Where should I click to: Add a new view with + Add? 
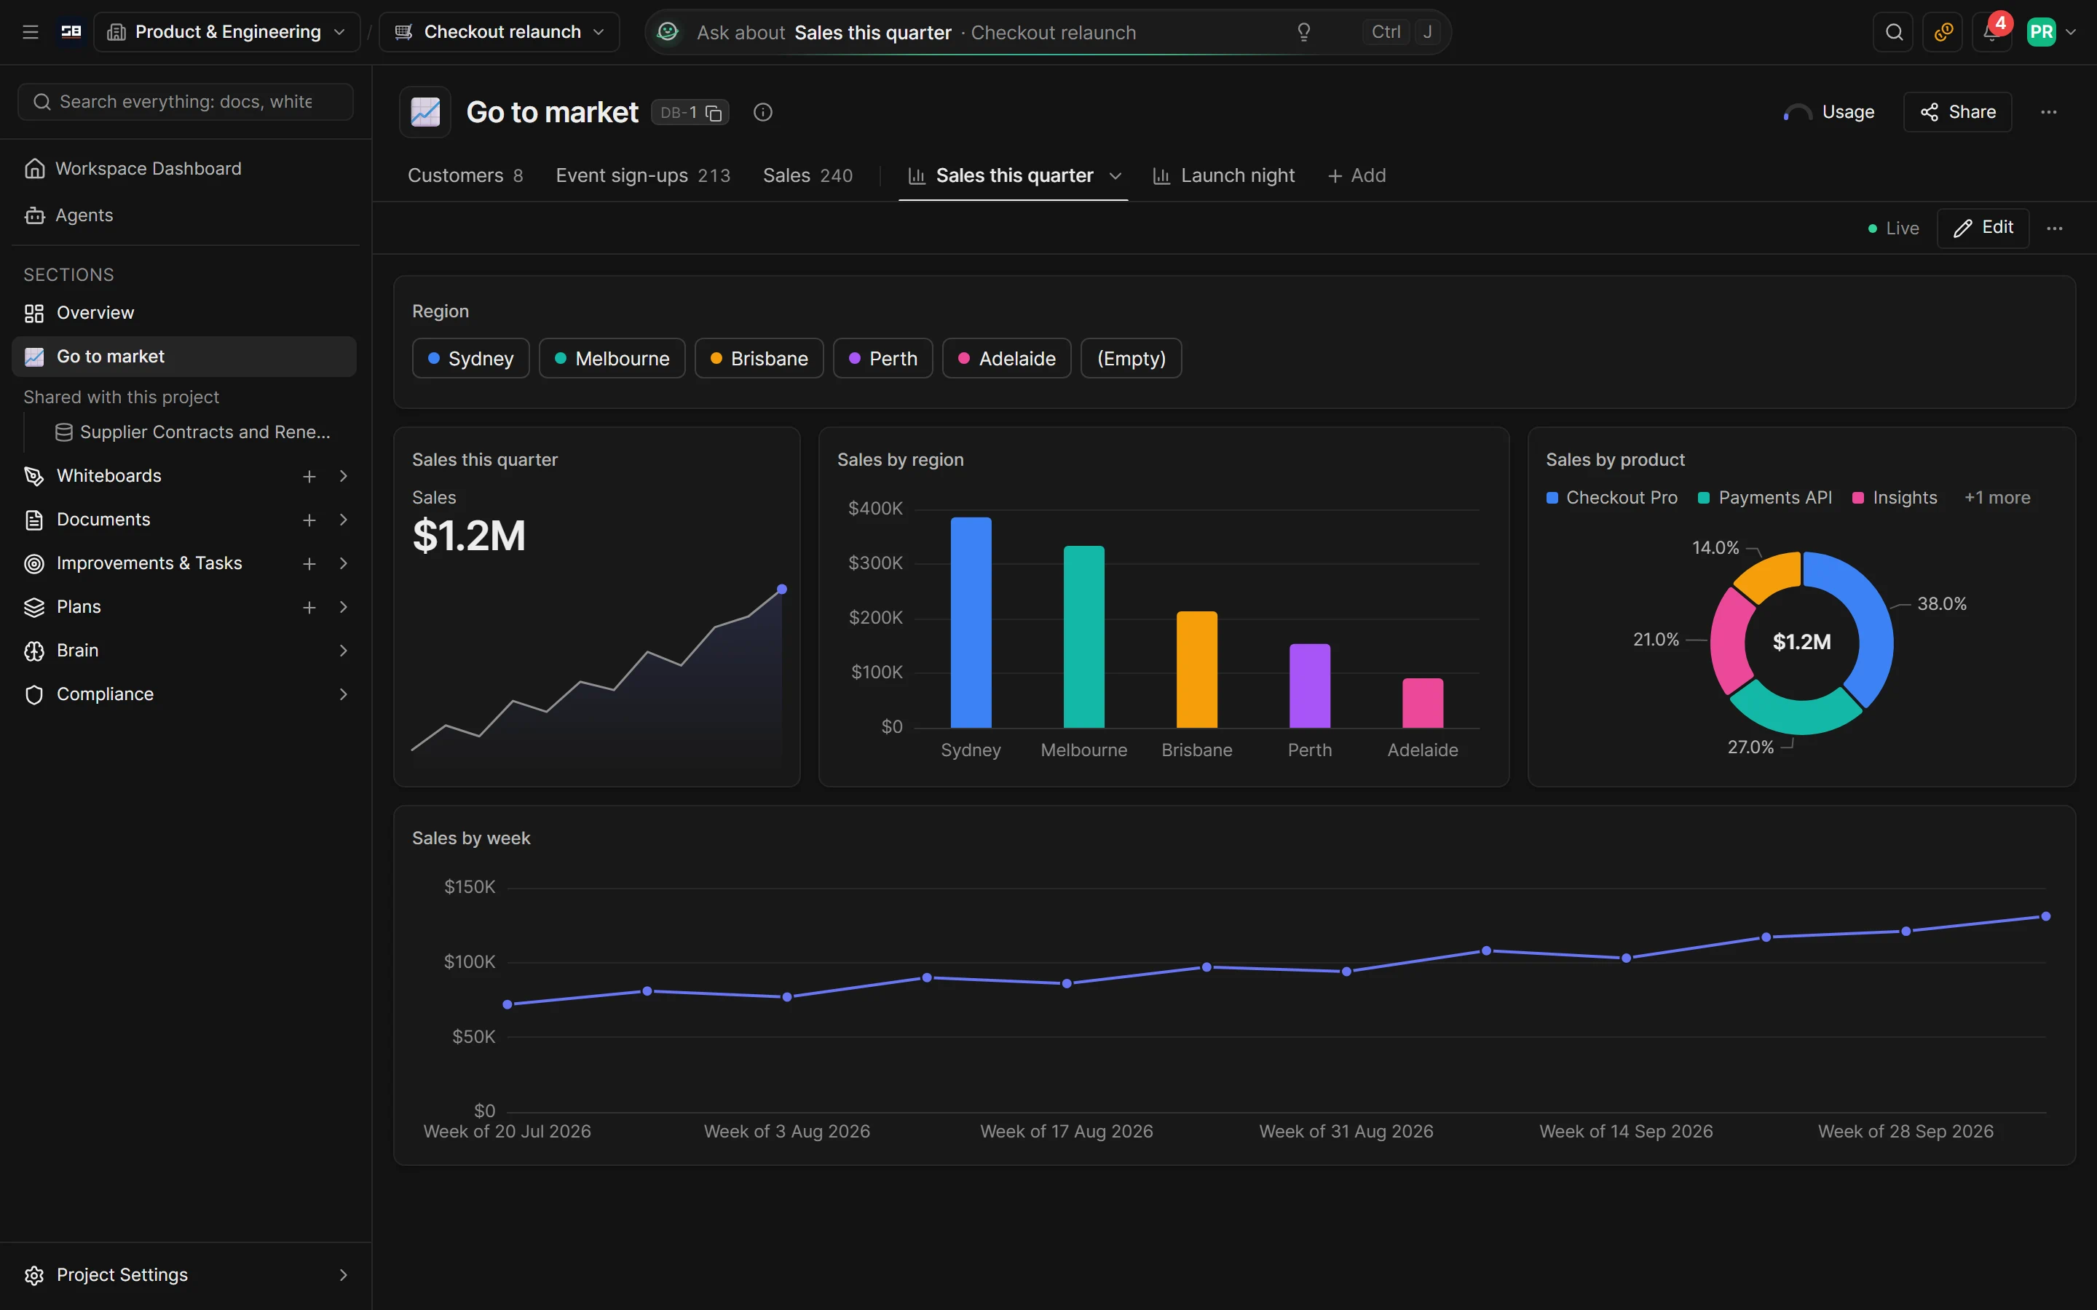point(1357,176)
